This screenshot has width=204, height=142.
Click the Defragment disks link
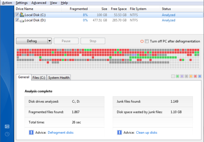pos(61,133)
